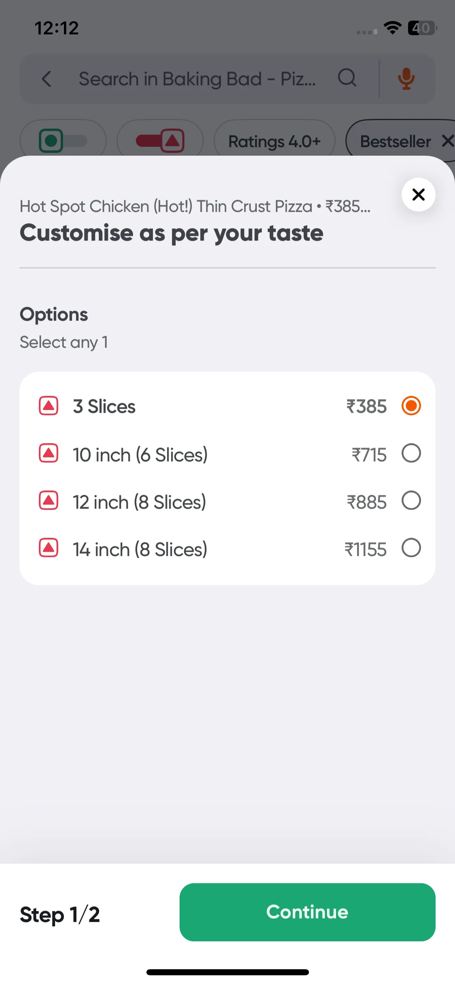The width and height of the screenshot is (455, 985).
Task: Tap the non-veg icon beside 10 inch option
Action: coord(49,453)
